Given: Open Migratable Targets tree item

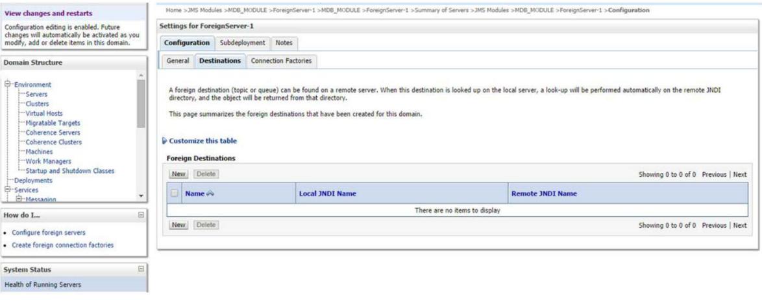Looking at the screenshot, I should pyautogui.click(x=53, y=123).
